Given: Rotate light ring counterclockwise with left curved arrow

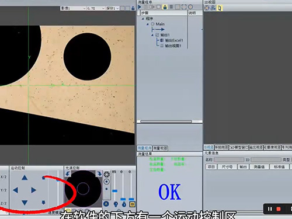Looking at the screenshot, I should click(x=68, y=173).
